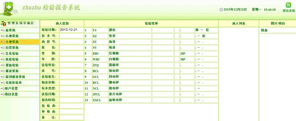
Task: Click the result field for 脂肪球 row
Action: (x=163, y=65)
